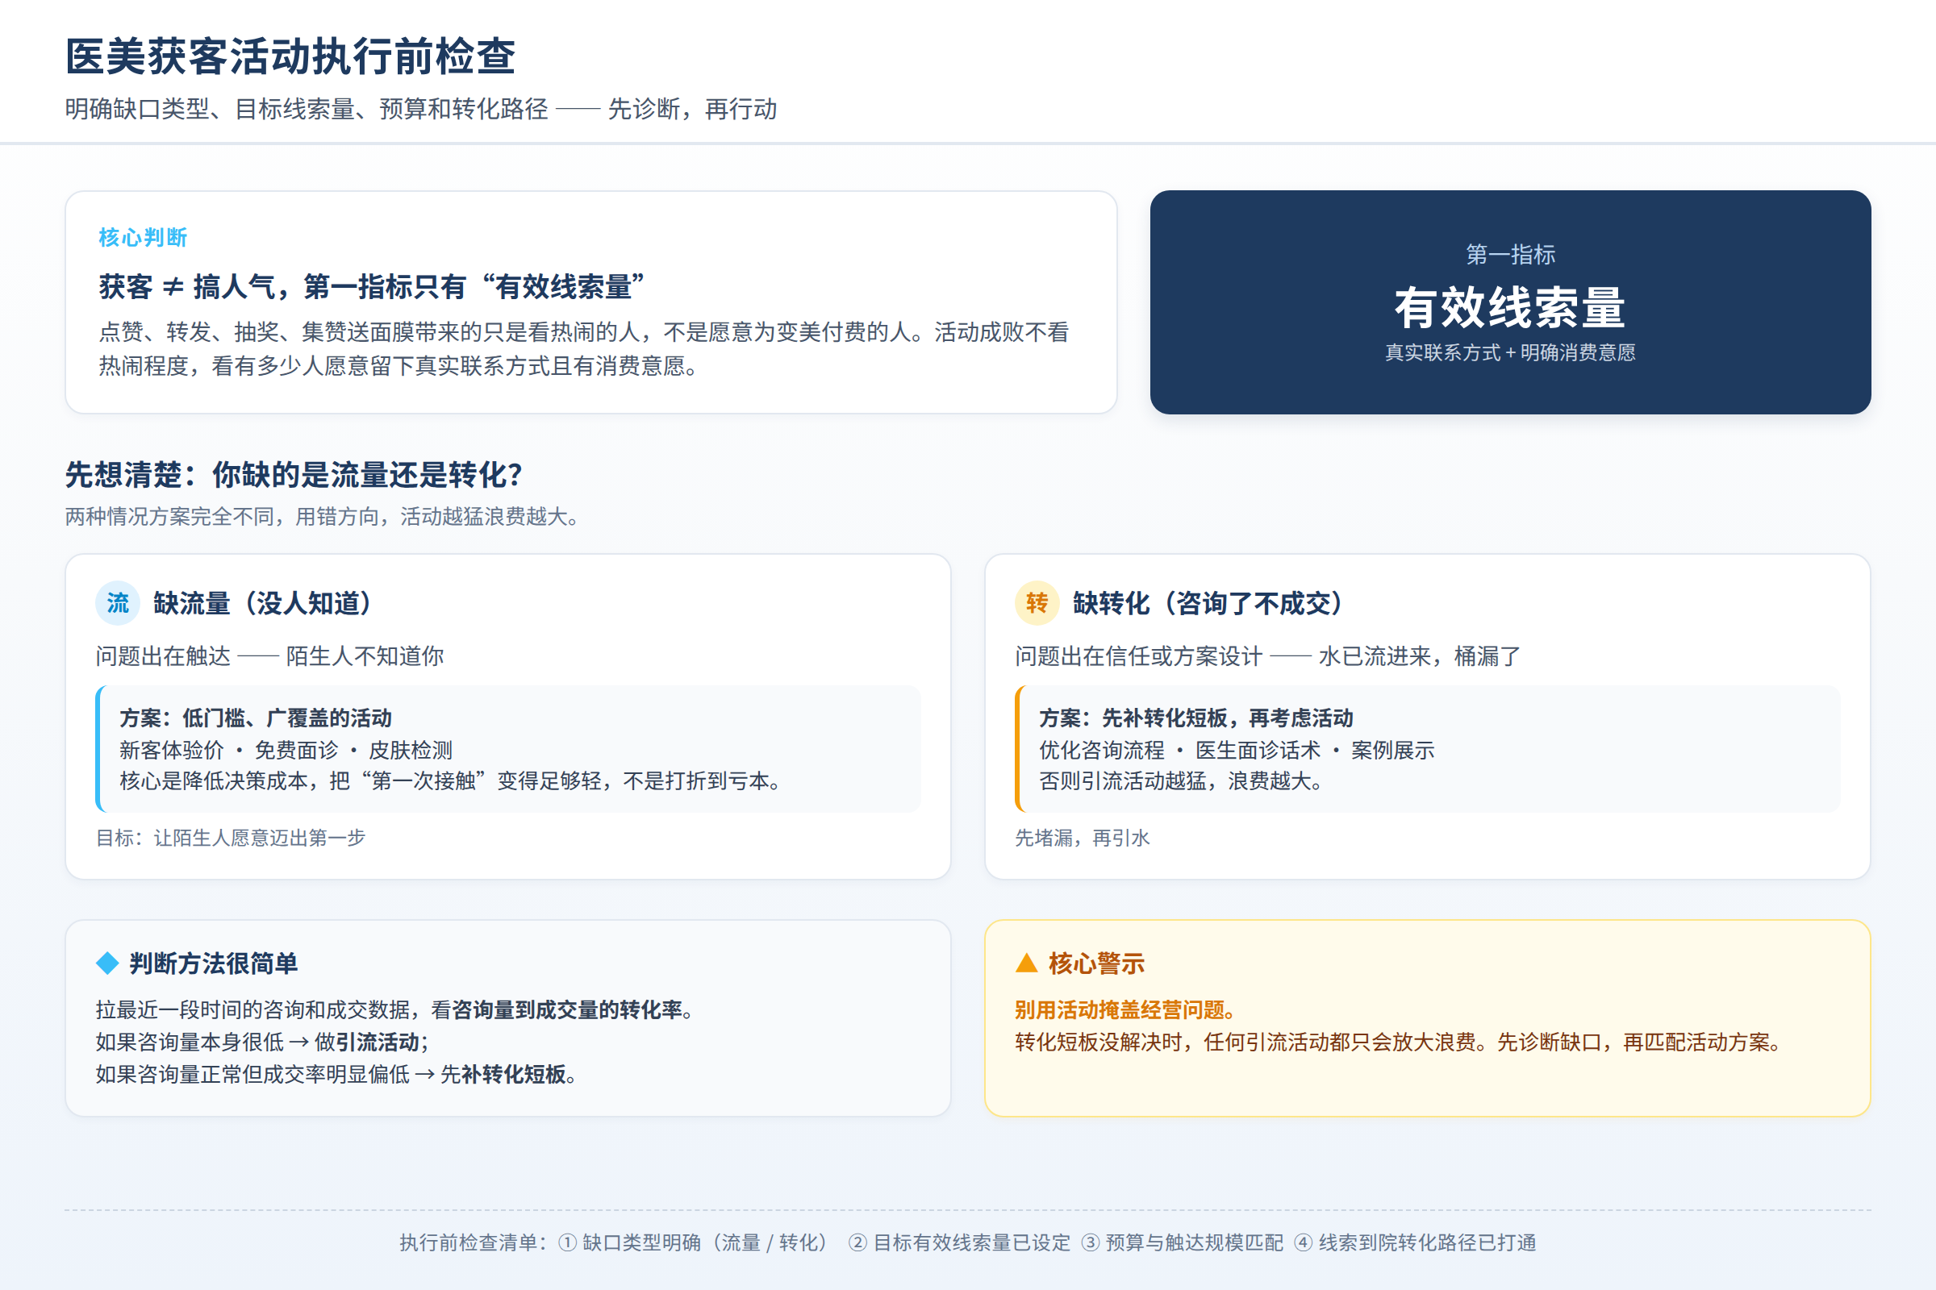Viewport: 1936px width, 1290px height.
Task: Click the line 两种情况方案完全不同
Action: pyautogui.click(x=322, y=517)
